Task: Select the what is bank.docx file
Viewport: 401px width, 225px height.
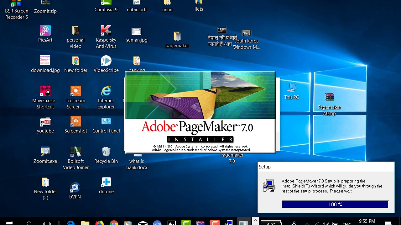Action: [x=137, y=164]
